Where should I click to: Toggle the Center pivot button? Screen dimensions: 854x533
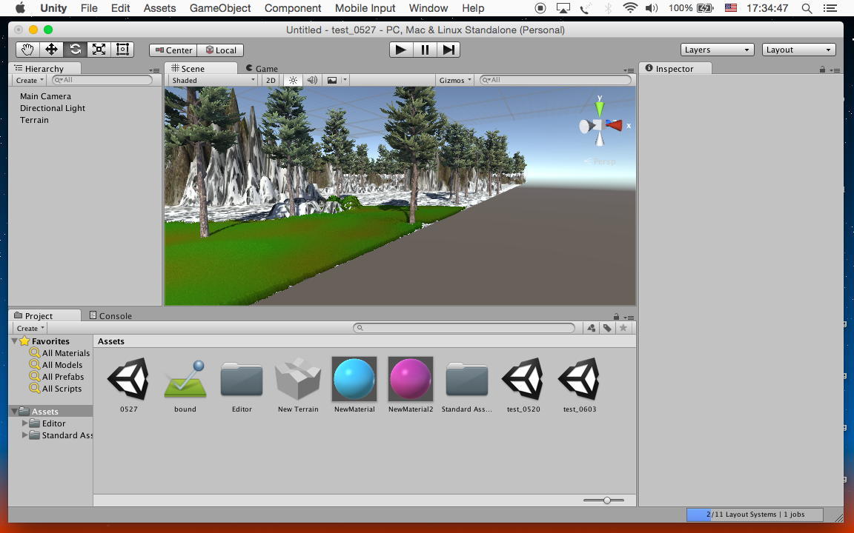point(173,50)
